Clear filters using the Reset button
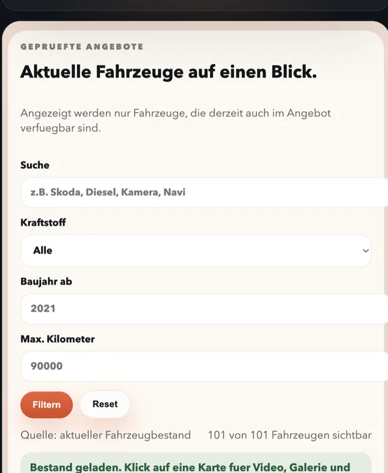The width and height of the screenshot is (388, 473). pos(105,404)
